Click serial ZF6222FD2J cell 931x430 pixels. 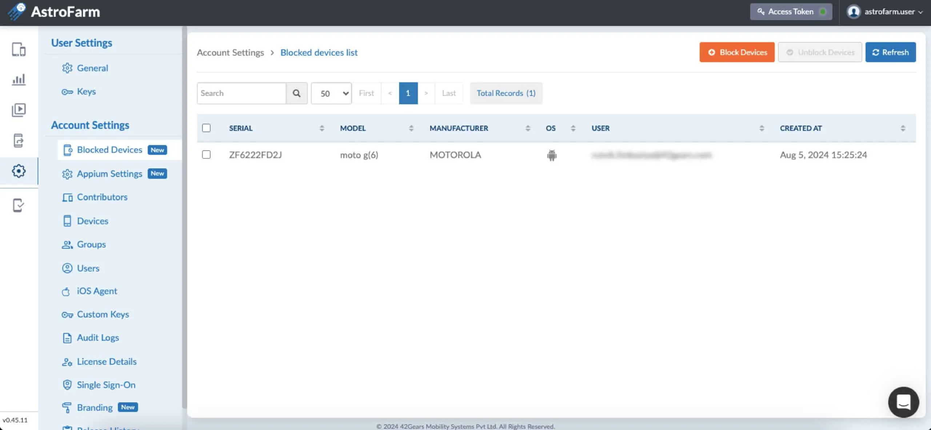tap(255, 155)
